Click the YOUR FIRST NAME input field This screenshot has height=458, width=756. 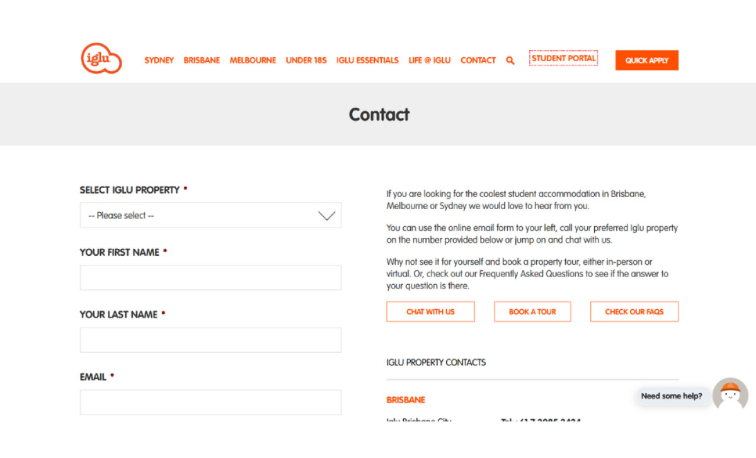point(210,277)
